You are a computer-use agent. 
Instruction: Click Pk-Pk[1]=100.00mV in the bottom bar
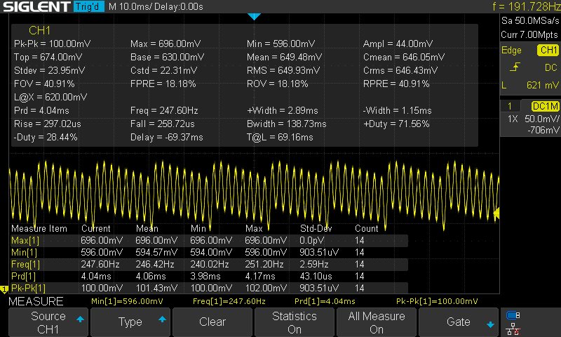click(437, 302)
